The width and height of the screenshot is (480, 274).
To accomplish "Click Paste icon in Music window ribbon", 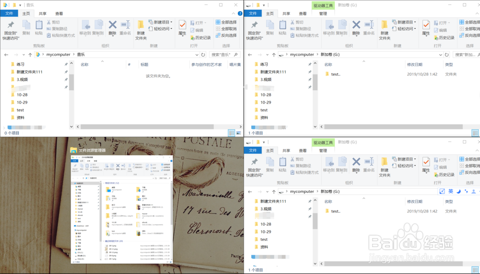I will pyautogui.click(x=39, y=27).
